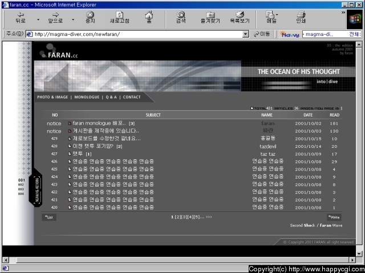Go back using the 뒤로 arrow button
The height and width of the screenshot is (273, 365).
tap(21, 18)
